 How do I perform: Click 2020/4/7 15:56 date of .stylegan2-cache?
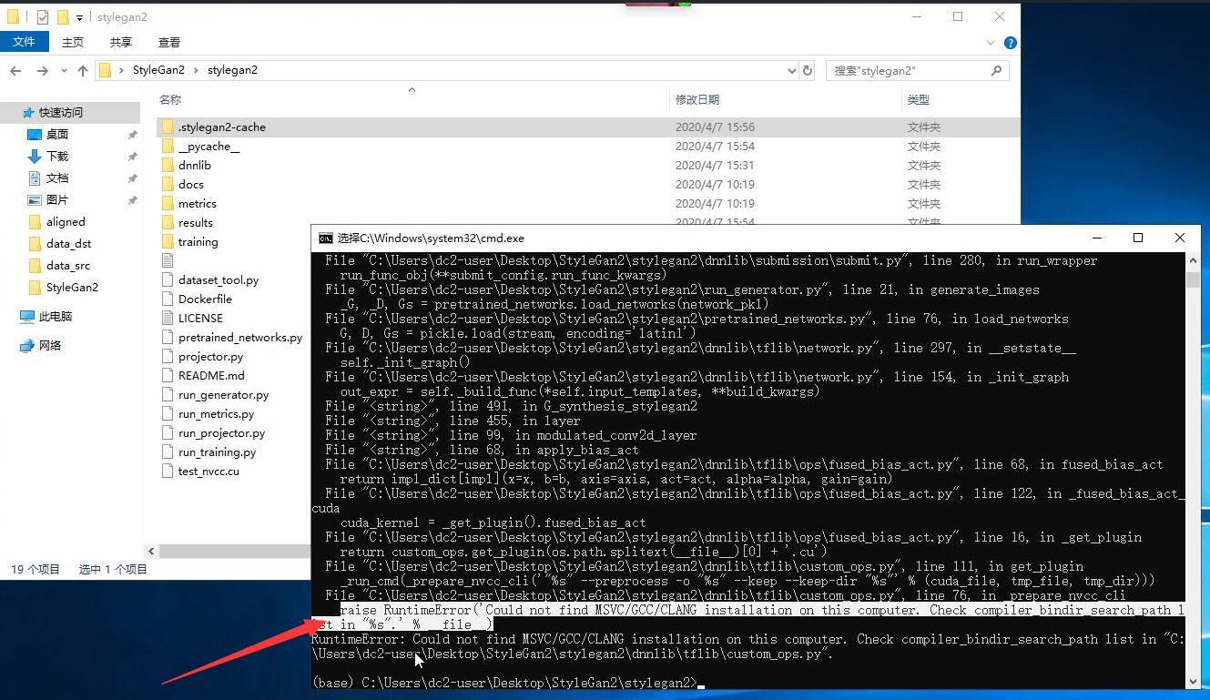coord(715,127)
